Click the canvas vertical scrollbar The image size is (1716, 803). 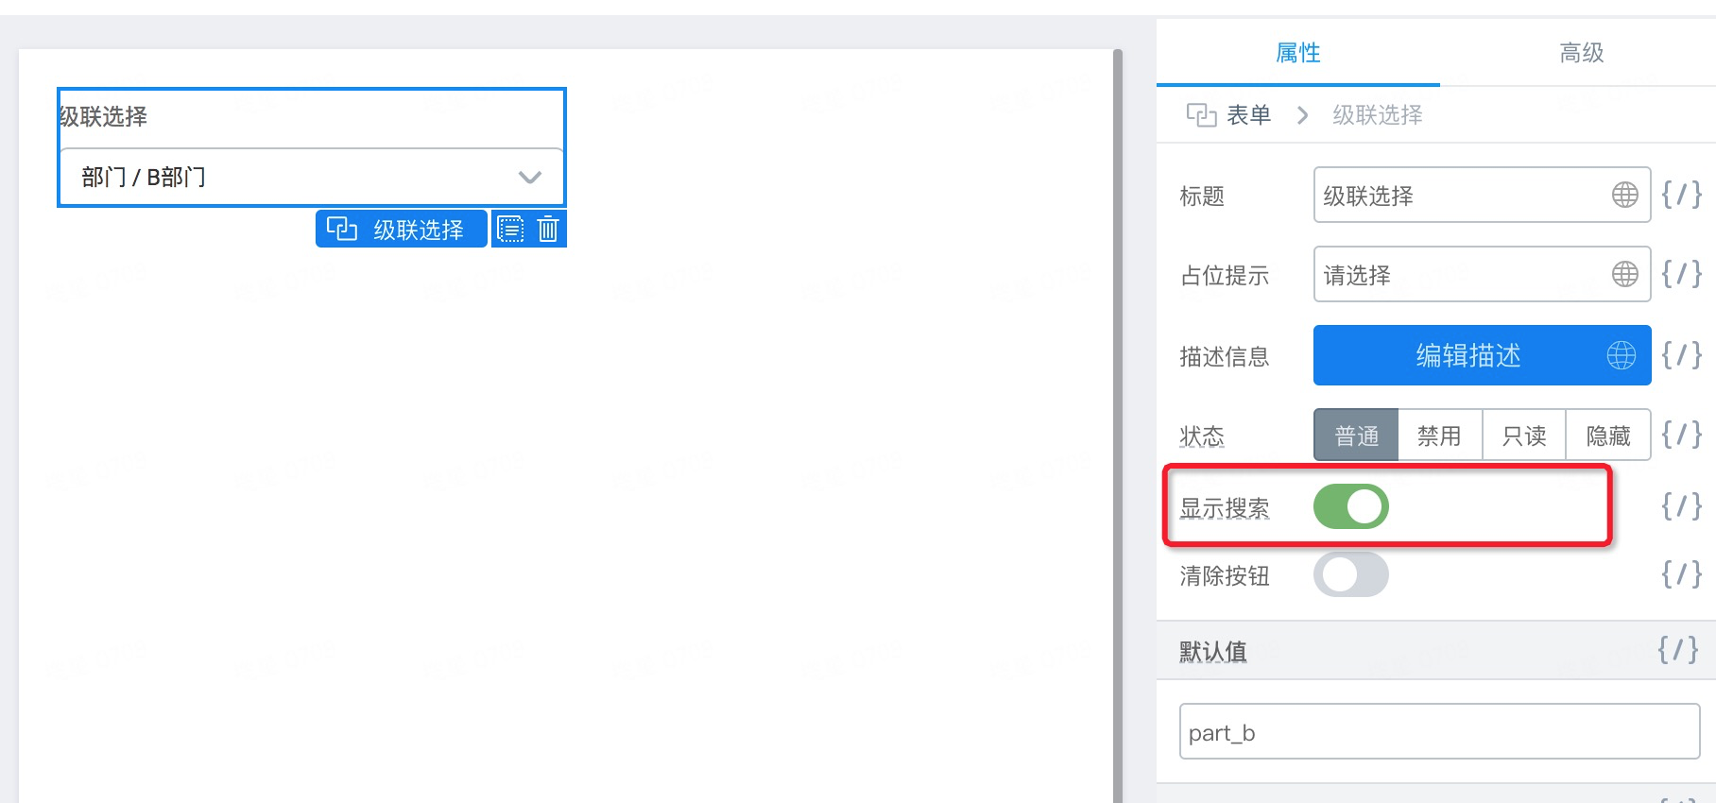coord(1118,426)
